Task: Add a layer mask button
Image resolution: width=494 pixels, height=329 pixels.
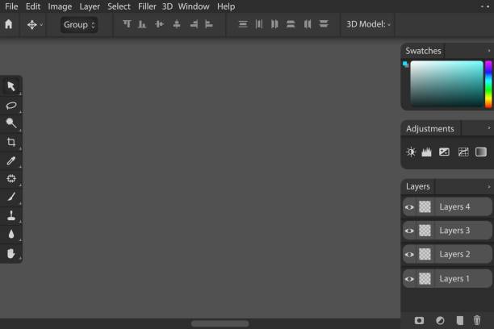Action: (419, 320)
